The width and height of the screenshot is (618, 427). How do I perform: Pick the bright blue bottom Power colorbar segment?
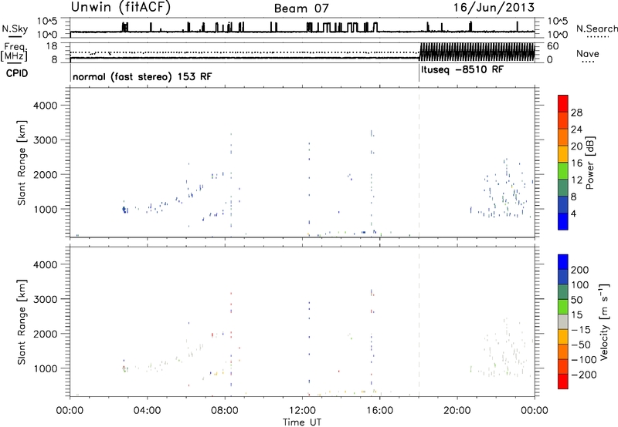[x=563, y=221]
